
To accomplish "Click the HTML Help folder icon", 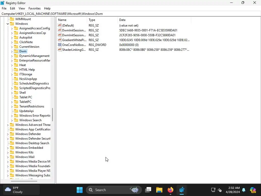I will pyautogui.click(x=16, y=70).
